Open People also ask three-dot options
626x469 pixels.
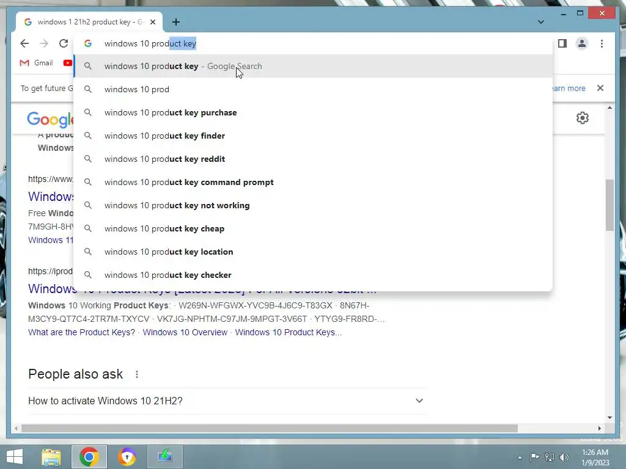click(136, 374)
